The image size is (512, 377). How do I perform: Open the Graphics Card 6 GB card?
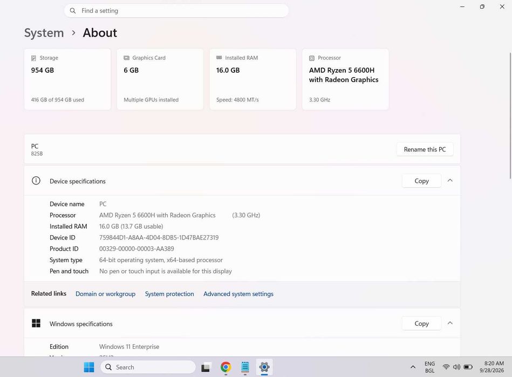click(160, 79)
